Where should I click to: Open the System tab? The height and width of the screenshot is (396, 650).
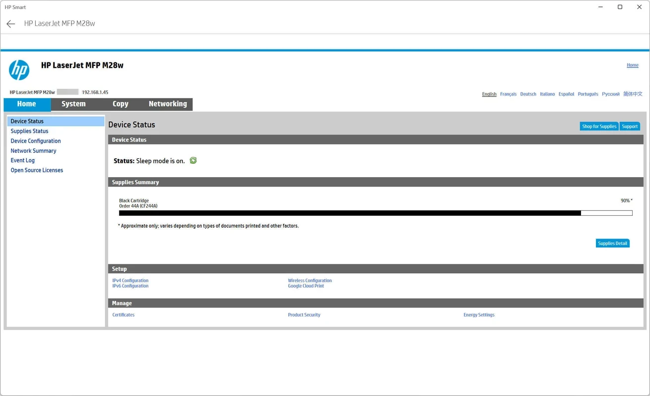click(x=73, y=104)
